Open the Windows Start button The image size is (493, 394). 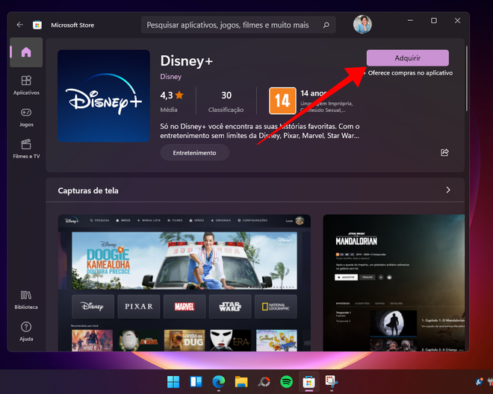(173, 382)
